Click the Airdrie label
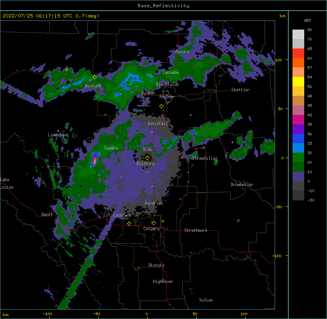The height and width of the screenshot is (319, 327). [x=153, y=203]
